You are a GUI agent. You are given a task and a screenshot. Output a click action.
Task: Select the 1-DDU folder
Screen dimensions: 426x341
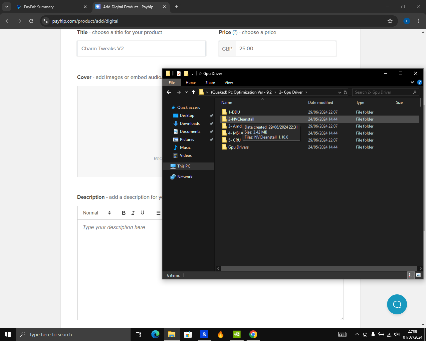[234, 112]
